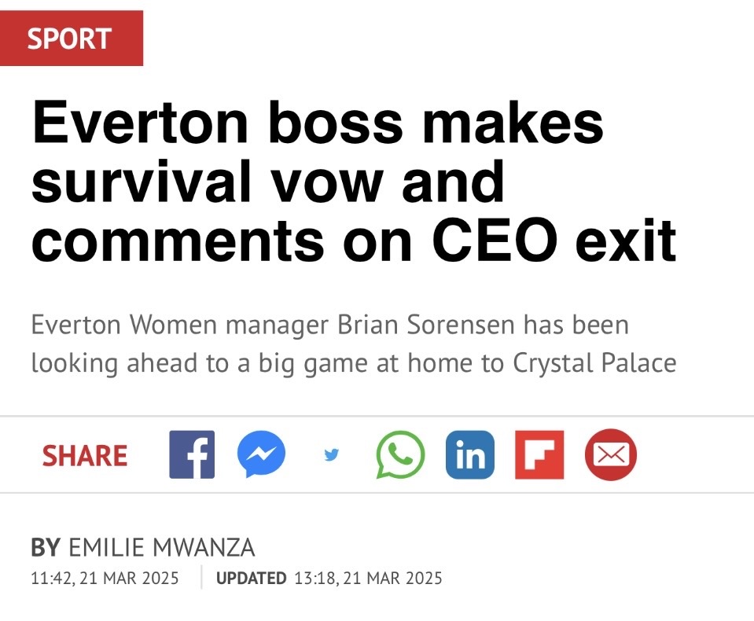Image resolution: width=754 pixels, height=621 pixels.
Task: Click the bold BY byline label
Action: pos(45,548)
